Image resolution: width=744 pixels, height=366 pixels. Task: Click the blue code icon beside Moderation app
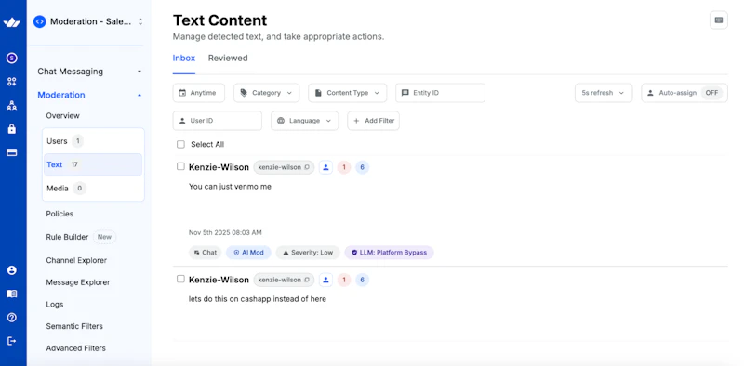(x=39, y=21)
